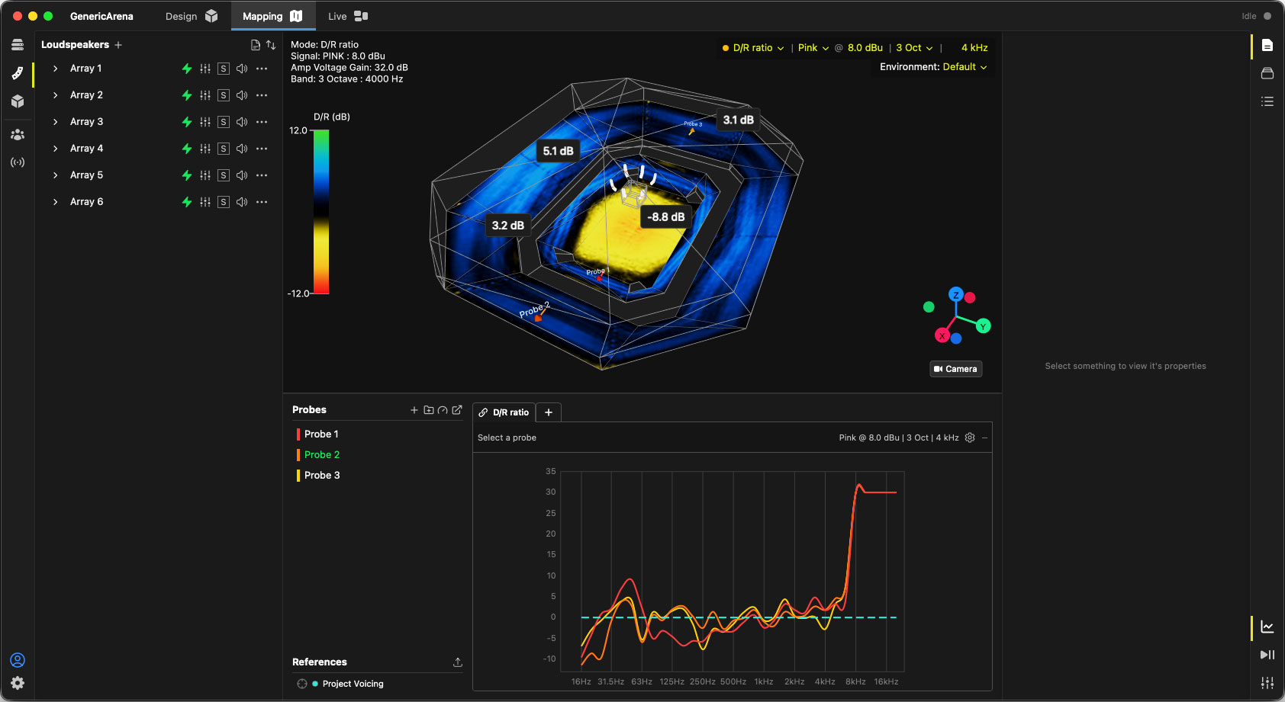
Task: Open mixer sliders icon for Array 4
Action: click(x=205, y=149)
